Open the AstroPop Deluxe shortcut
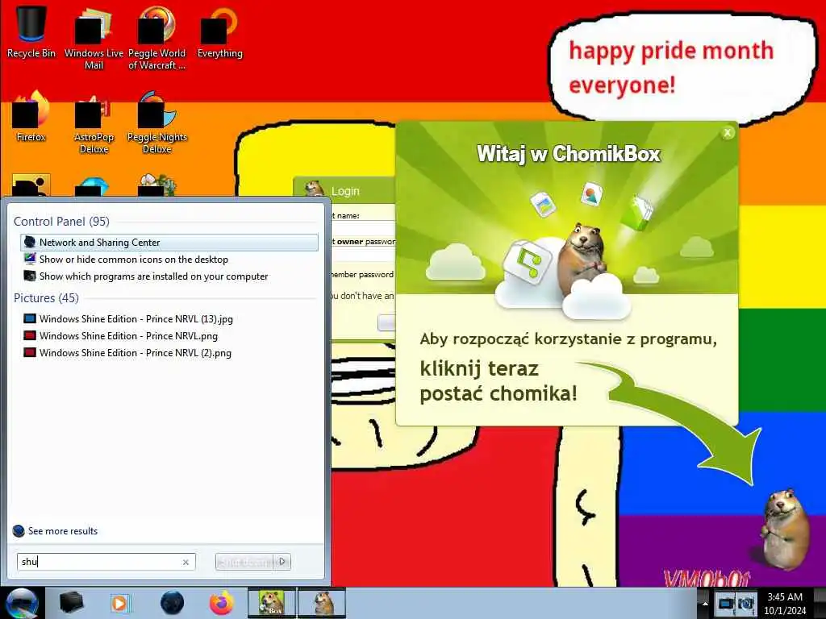Image resolution: width=826 pixels, height=619 pixels. click(x=94, y=123)
